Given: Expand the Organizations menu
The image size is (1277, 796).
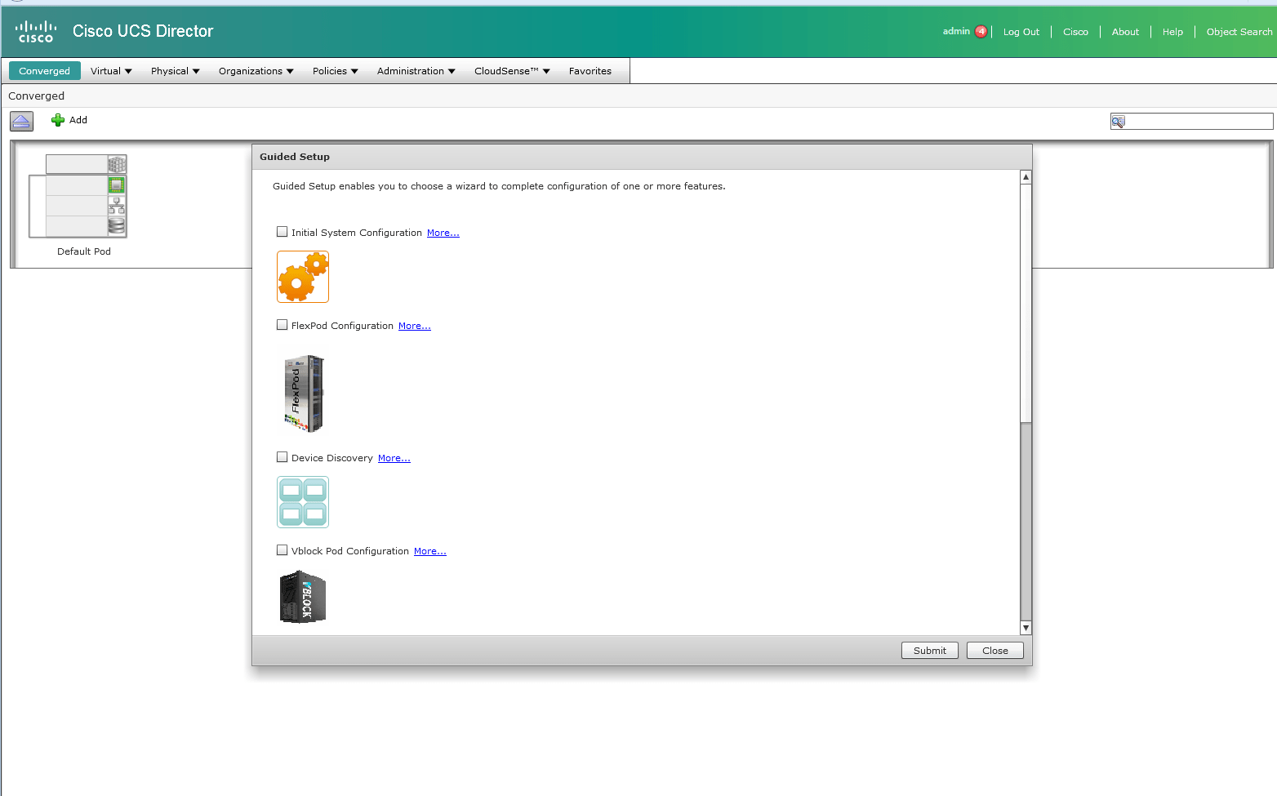Looking at the screenshot, I should (256, 71).
